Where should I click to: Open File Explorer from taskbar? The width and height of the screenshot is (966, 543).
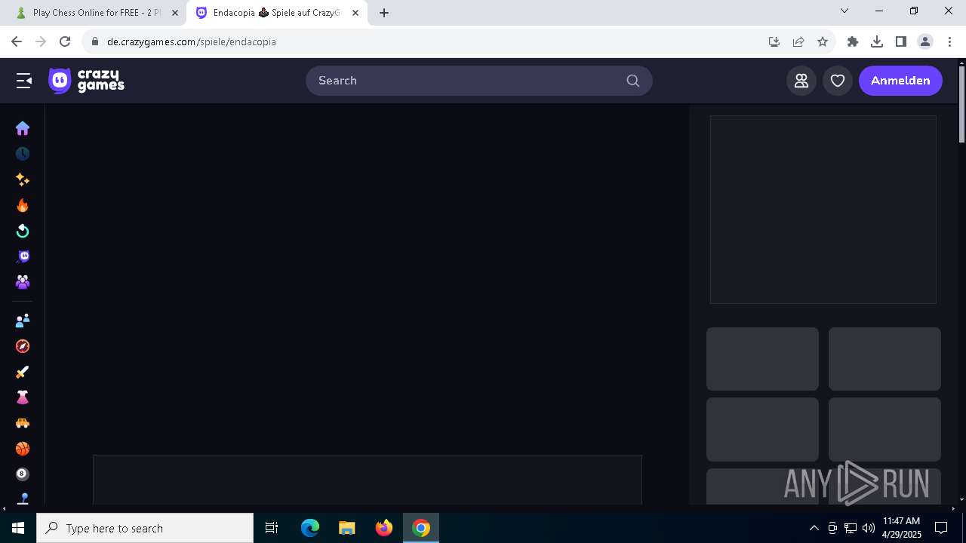coord(347,528)
